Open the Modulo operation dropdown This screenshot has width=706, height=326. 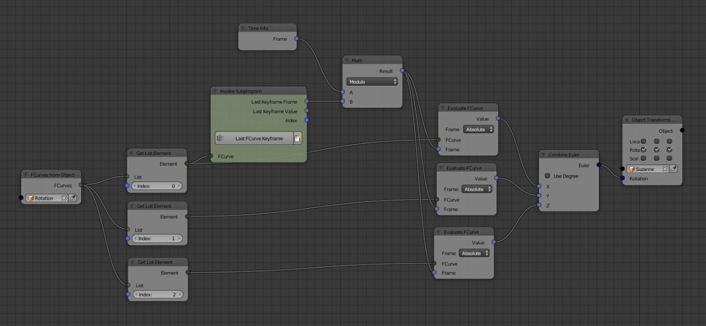click(372, 82)
